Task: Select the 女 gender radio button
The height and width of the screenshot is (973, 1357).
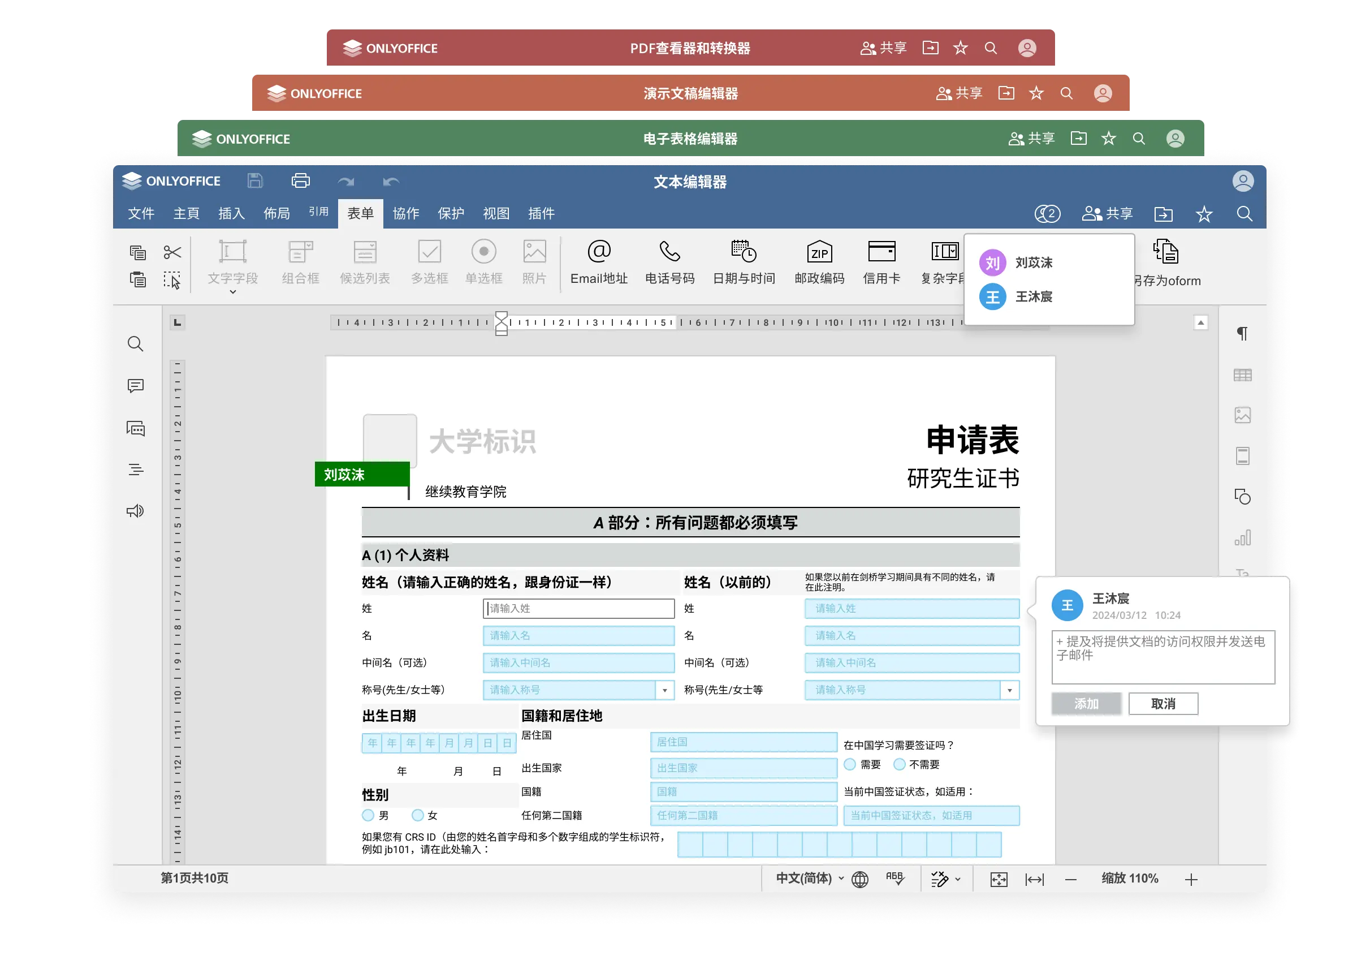Action: [418, 815]
